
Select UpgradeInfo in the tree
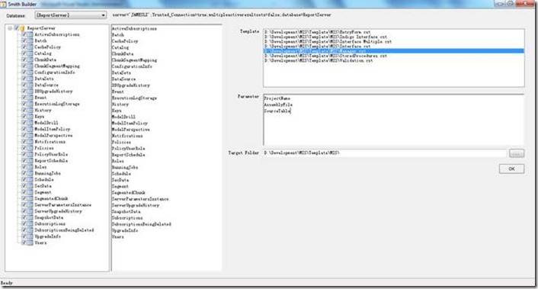click(47, 236)
